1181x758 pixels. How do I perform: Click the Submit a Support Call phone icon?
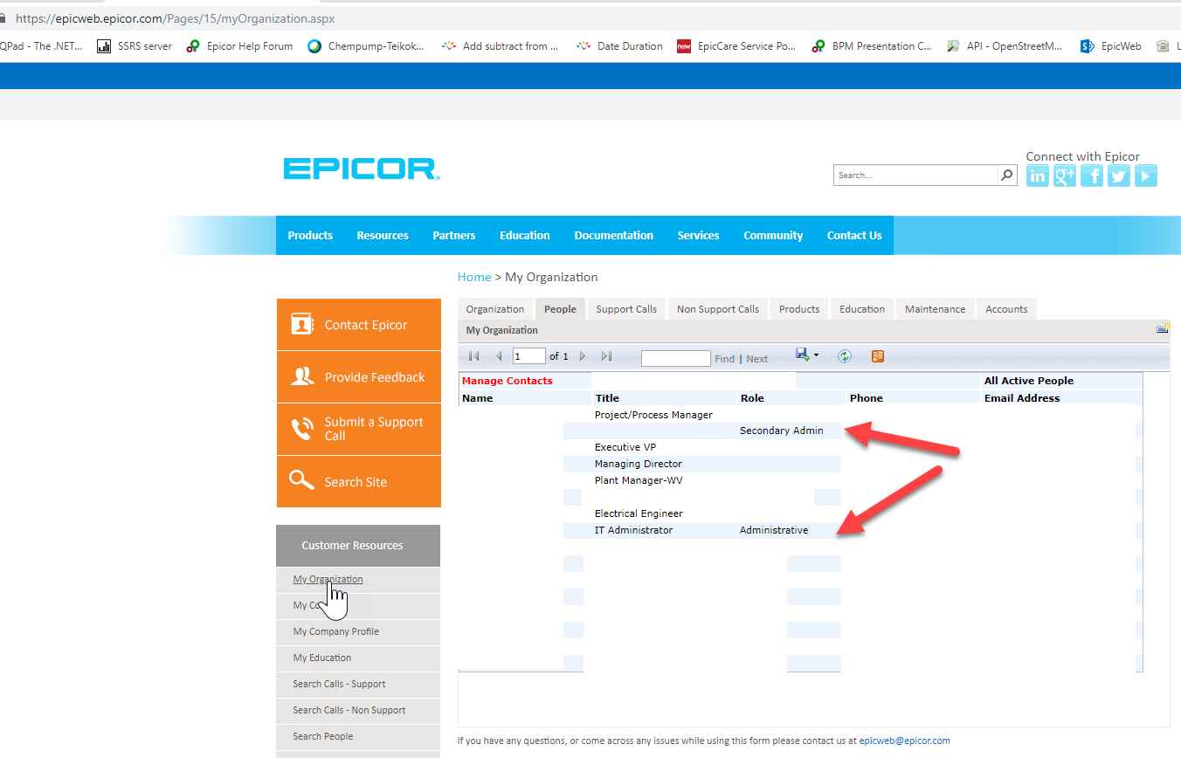tap(302, 429)
